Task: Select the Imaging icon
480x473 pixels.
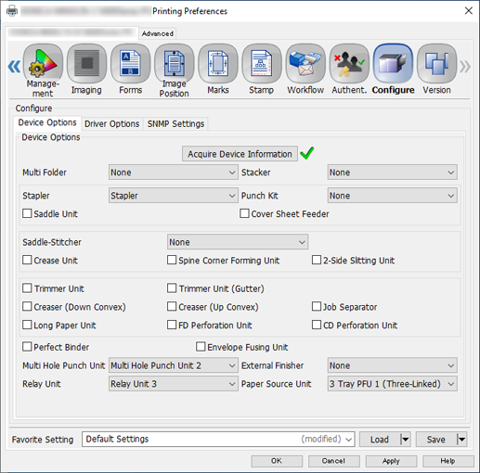Action: point(86,64)
